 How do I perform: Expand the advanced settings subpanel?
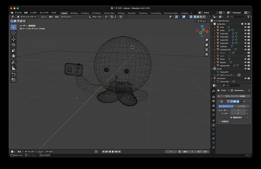(219, 121)
